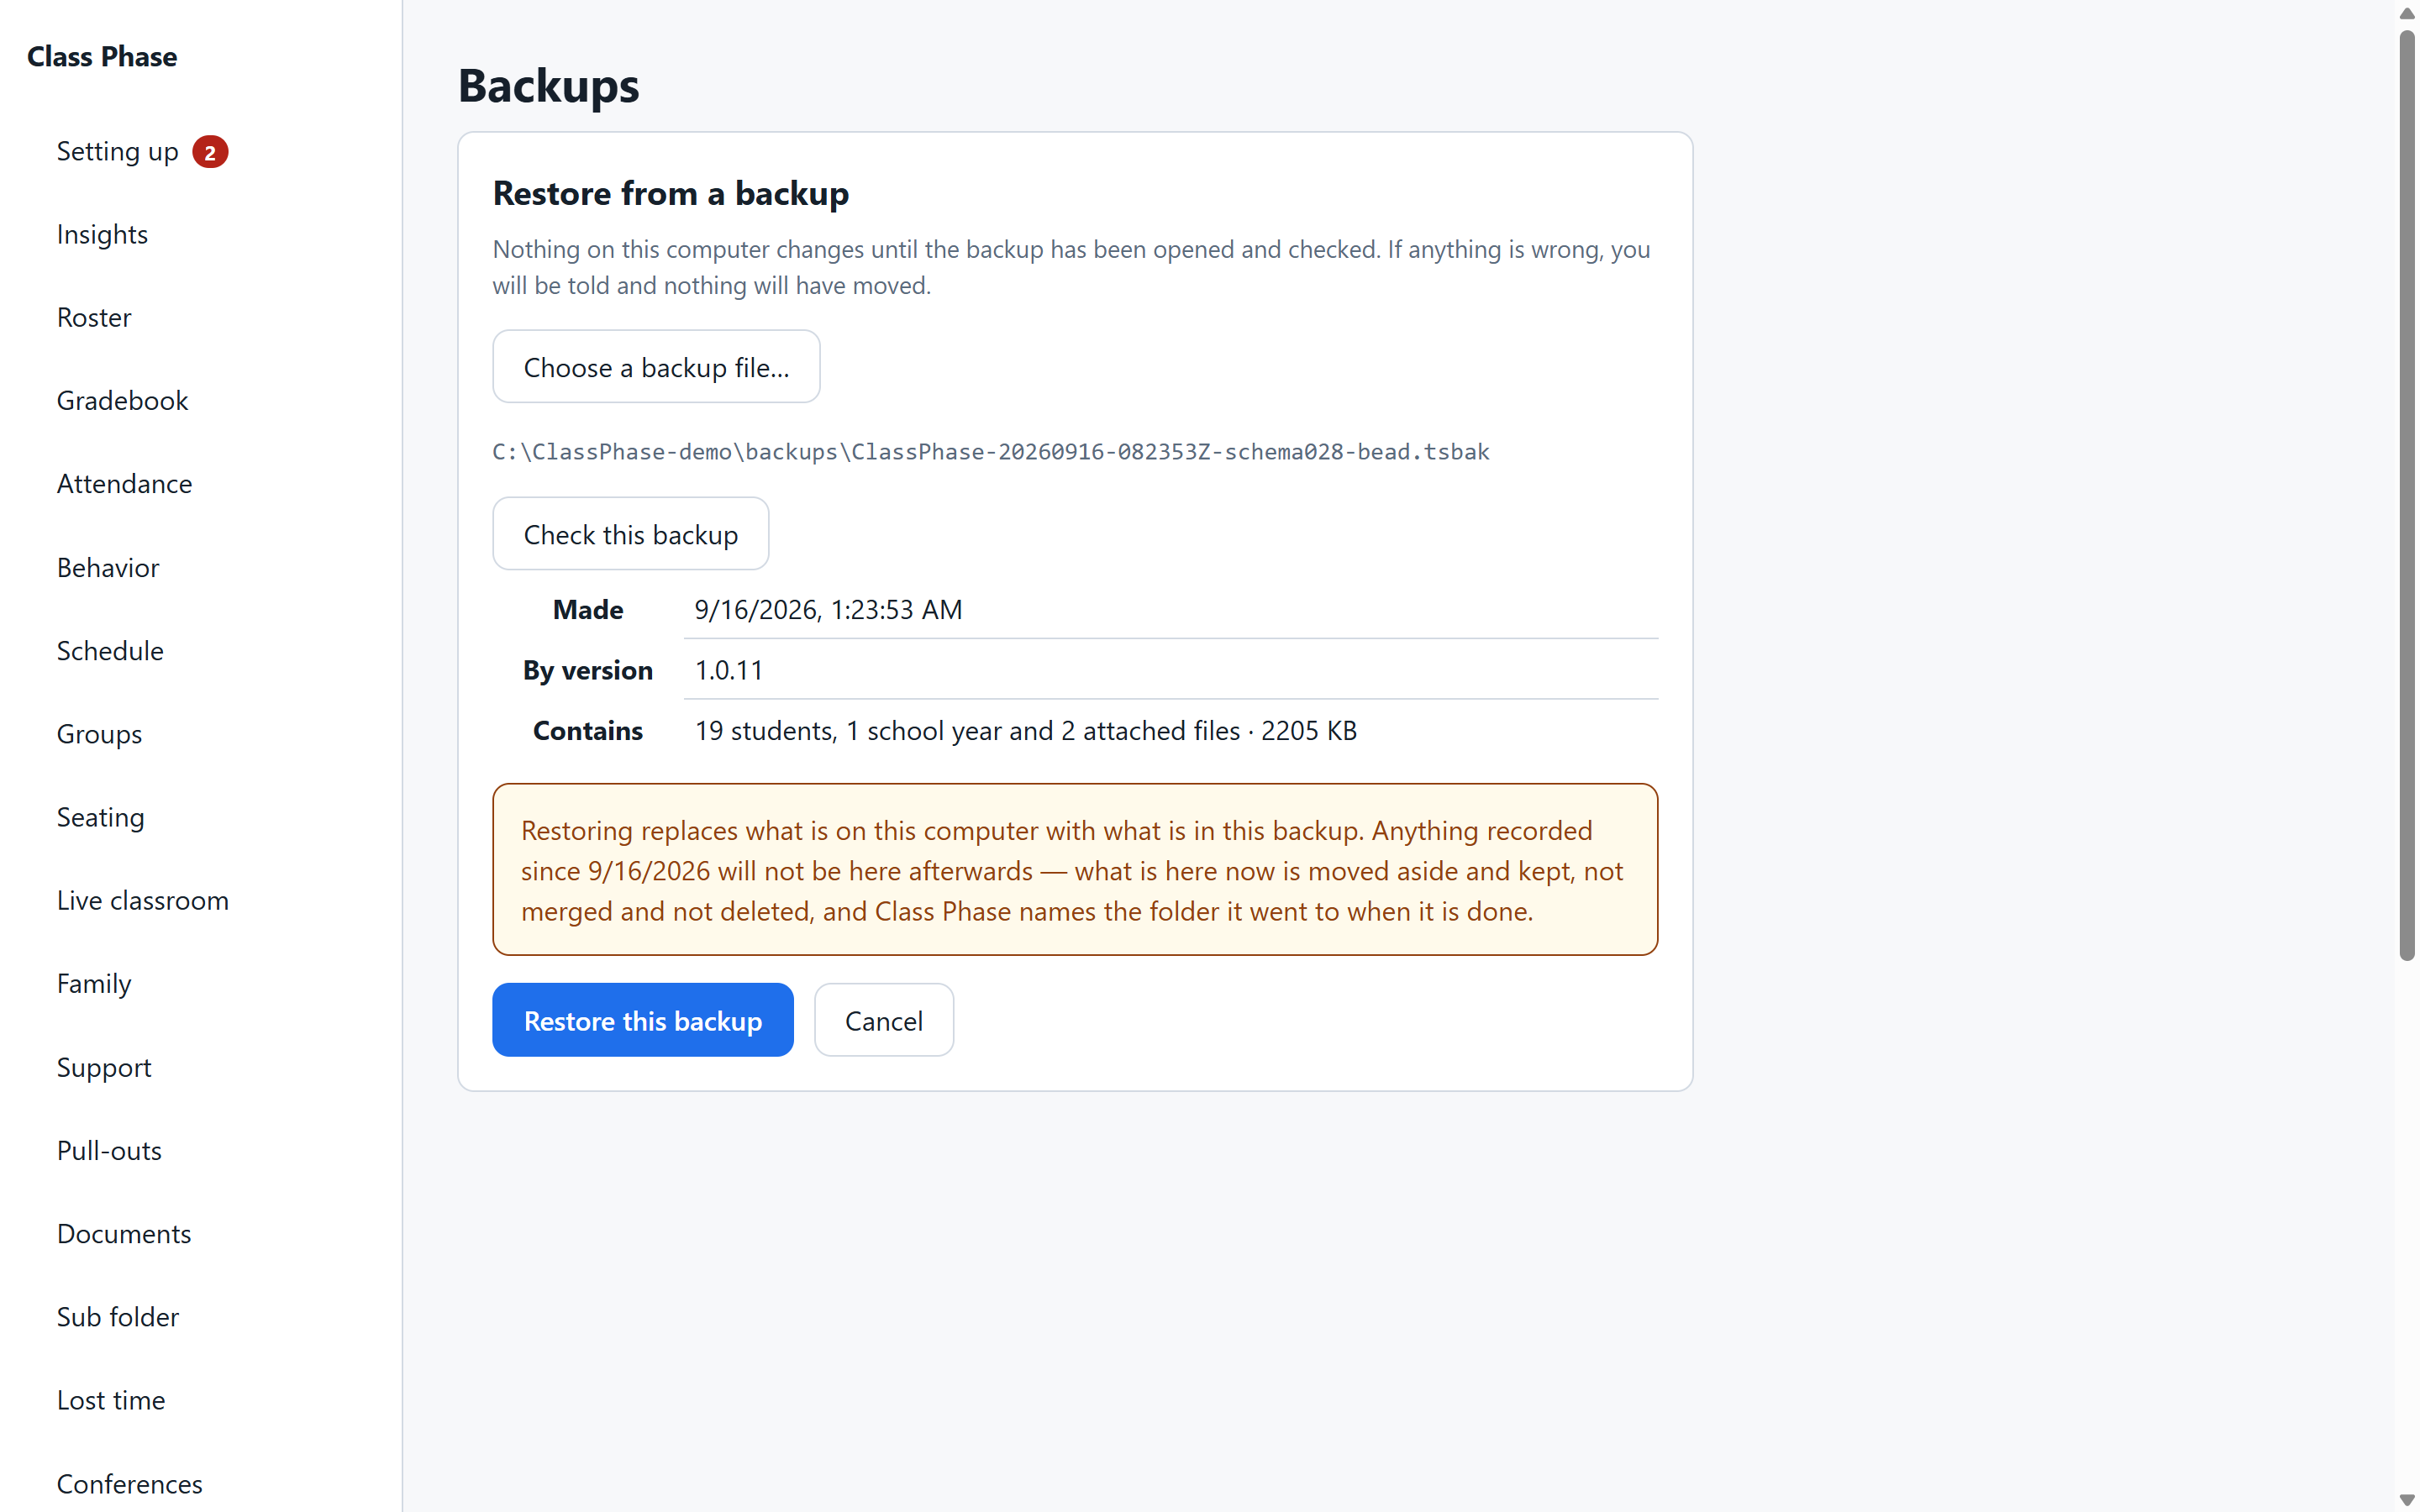Click the Backups page heading
Image resolution: width=2420 pixels, height=1512 pixels.
click(x=549, y=86)
